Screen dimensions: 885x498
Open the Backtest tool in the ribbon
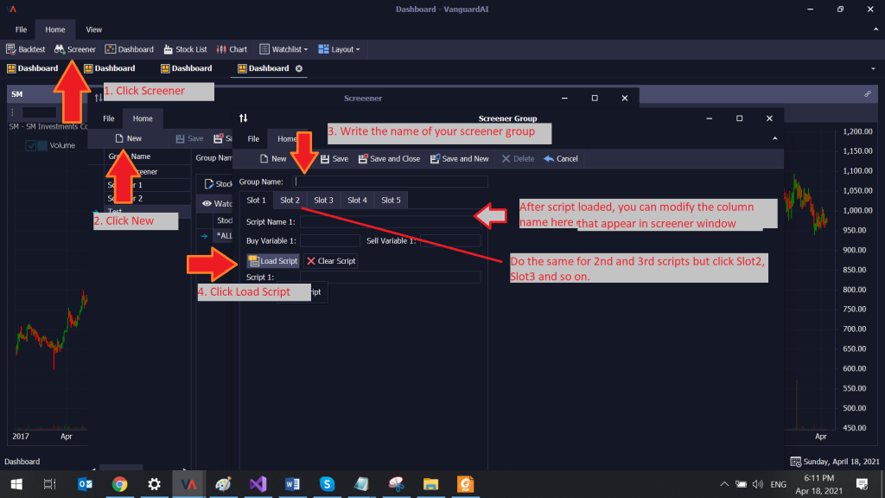click(x=25, y=49)
